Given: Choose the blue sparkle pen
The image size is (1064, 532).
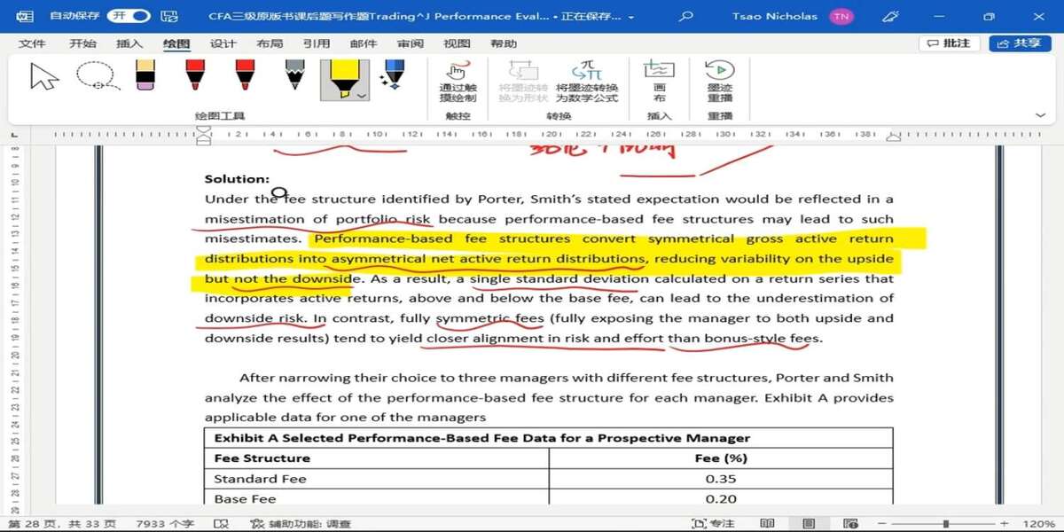Looking at the screenshot, I should [393, 75].
